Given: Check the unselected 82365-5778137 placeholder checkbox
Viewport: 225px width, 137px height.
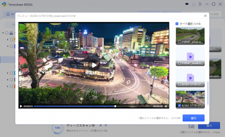Looking at the screenshot, I should tap(179, 84).
